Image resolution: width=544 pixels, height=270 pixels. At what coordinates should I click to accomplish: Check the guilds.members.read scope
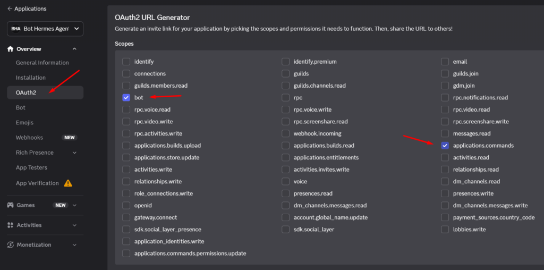coord(126,86)
